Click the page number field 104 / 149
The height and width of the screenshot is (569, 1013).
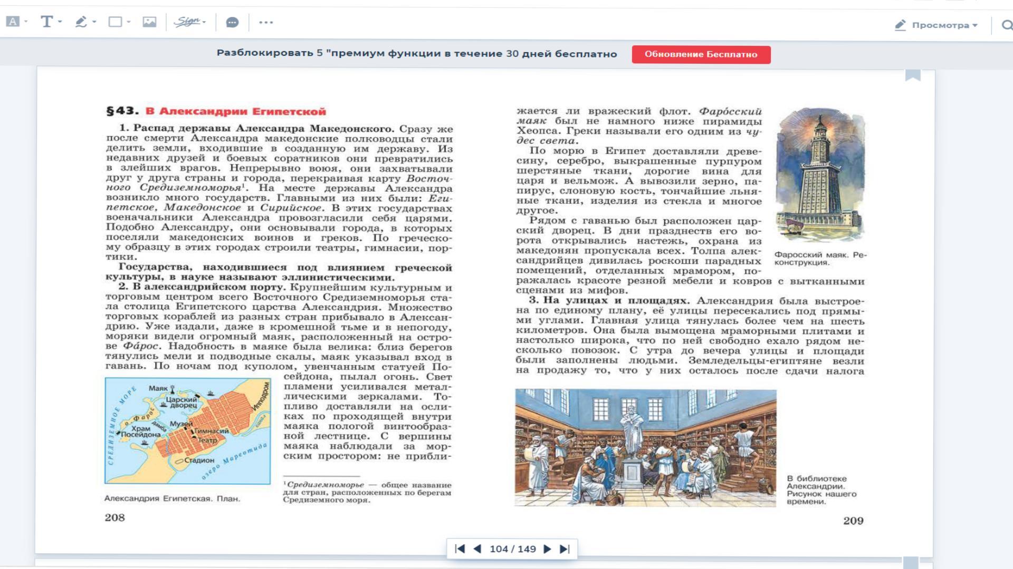coord(512,549)
